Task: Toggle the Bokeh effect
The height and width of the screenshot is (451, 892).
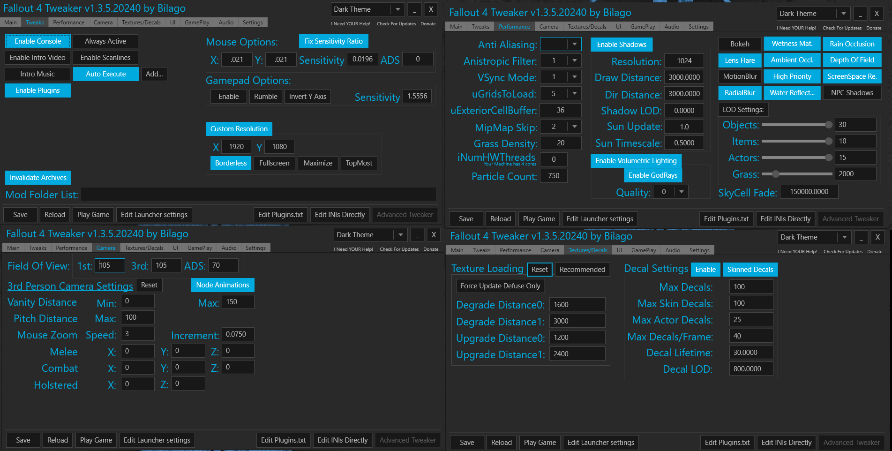Action: click(740, 44)
